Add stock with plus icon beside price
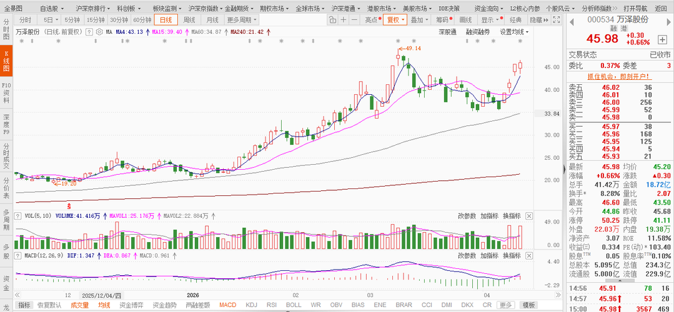Image resolution: width=674 pixels, height=312 pixels. tap(662, 39)
